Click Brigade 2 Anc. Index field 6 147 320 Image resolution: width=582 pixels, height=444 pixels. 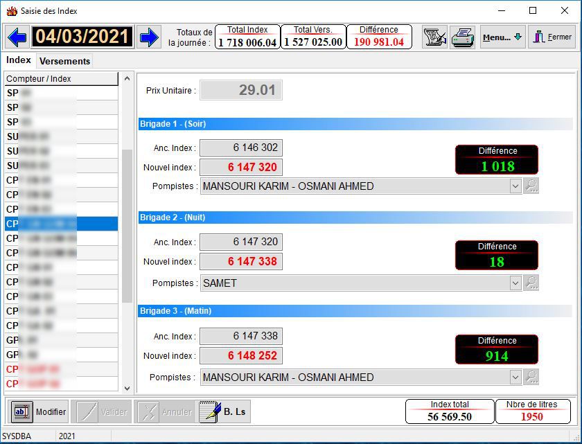pyautogui.click(x=241, y=242)
